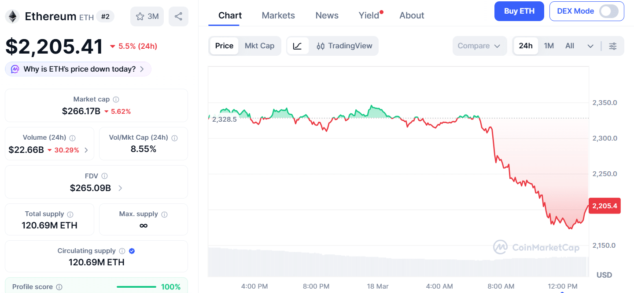Select the 1M time range
The image size is (634, 293).
549,46
